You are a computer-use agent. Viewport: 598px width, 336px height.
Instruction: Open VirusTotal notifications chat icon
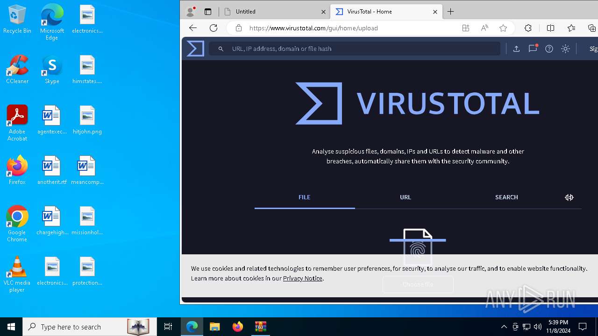[533, 49]
